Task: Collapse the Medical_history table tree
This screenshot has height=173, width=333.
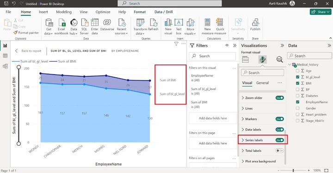Action: (290, 65)
